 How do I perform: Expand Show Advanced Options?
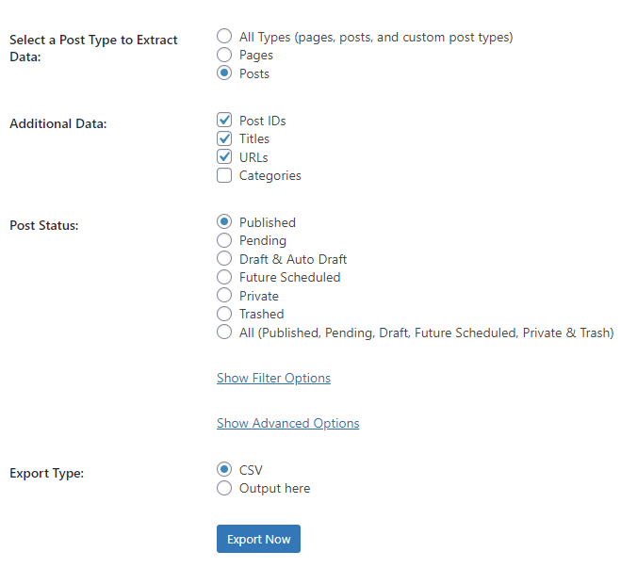coord(287,423)
